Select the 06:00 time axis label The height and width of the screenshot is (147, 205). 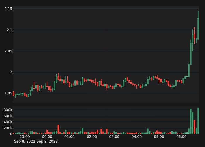(182, 137)
